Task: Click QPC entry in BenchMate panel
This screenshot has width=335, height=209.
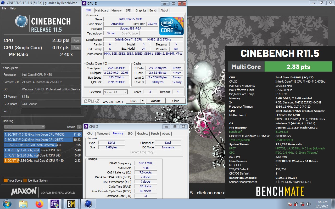Action: click(x=232, y=153)
